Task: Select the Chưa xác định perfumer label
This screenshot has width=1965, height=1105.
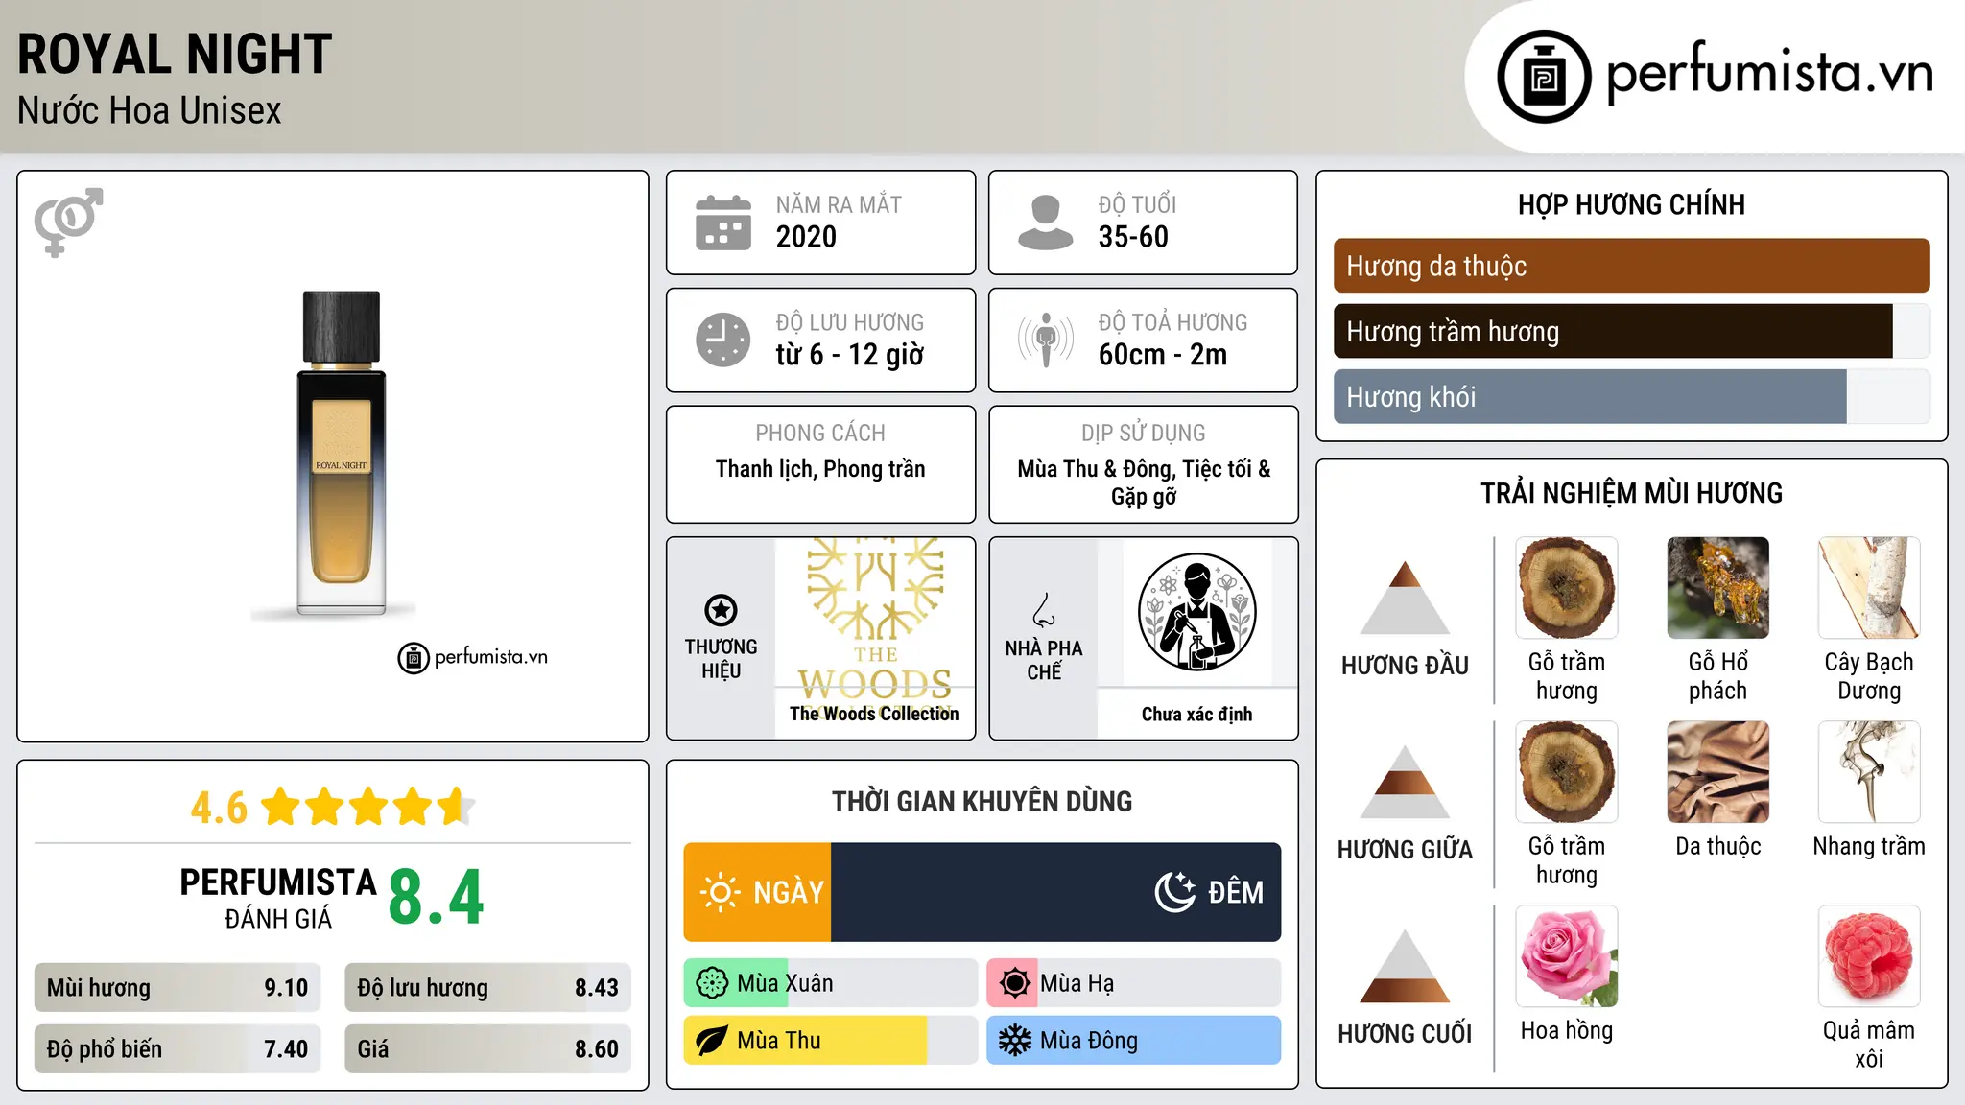Action: pos(1196,715)
